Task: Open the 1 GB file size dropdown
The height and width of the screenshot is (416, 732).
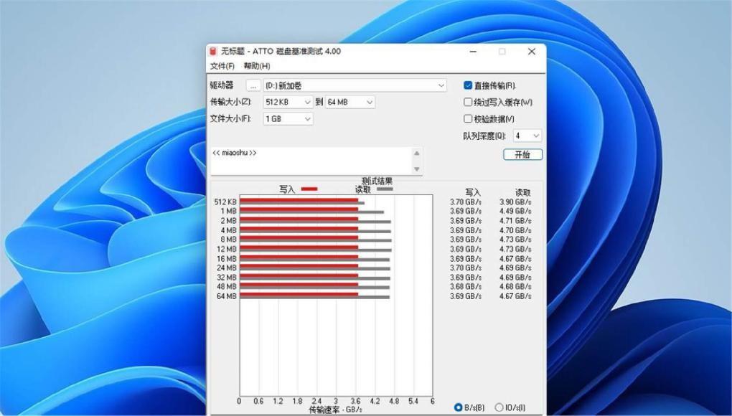Action: click(288, 119)
